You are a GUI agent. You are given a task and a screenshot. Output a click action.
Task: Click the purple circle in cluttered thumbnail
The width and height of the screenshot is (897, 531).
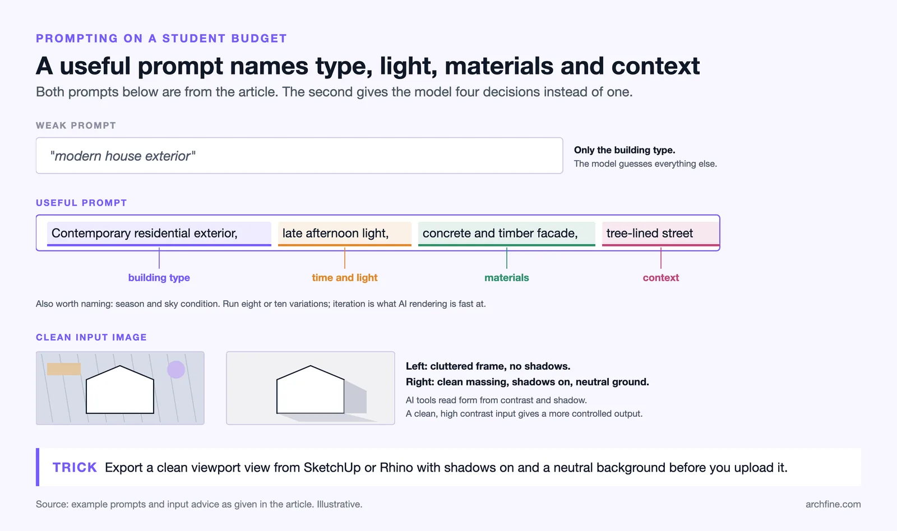[176, 370]
